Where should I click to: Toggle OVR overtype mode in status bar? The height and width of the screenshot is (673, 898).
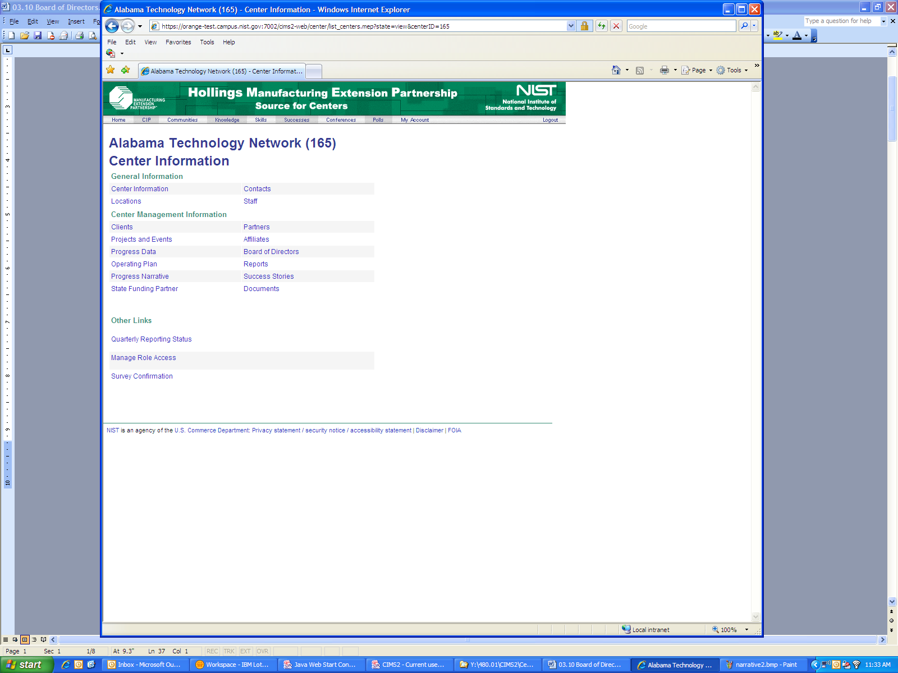263,651
